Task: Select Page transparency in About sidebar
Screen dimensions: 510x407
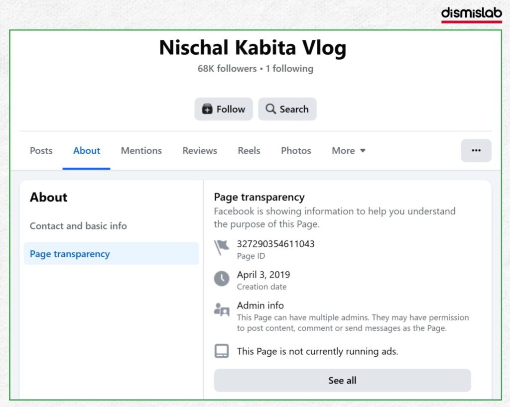Action: tap(111, 254)
